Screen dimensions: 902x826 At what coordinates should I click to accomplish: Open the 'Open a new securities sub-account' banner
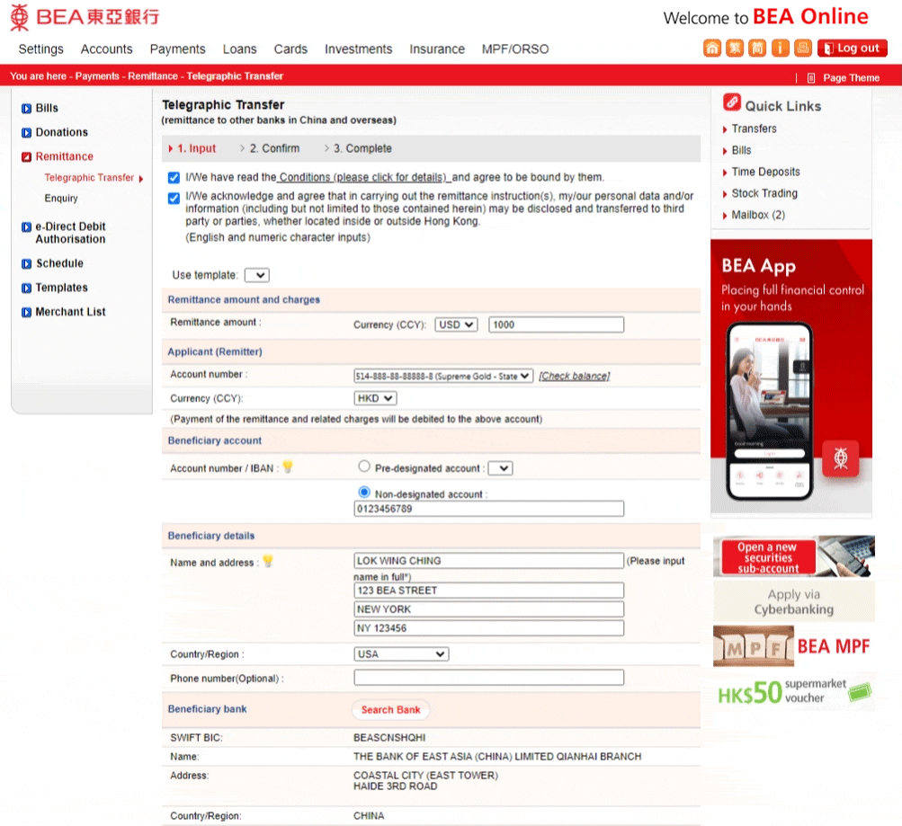pyautogui.click(x=794, y=556)
